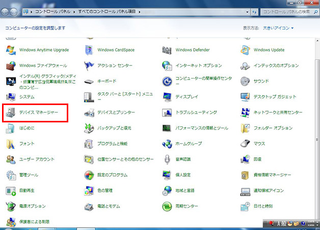Screen dimensions: 320x230
Task: Open 保護者による制限
Action: pyautogui.click(x=28, y=222)
